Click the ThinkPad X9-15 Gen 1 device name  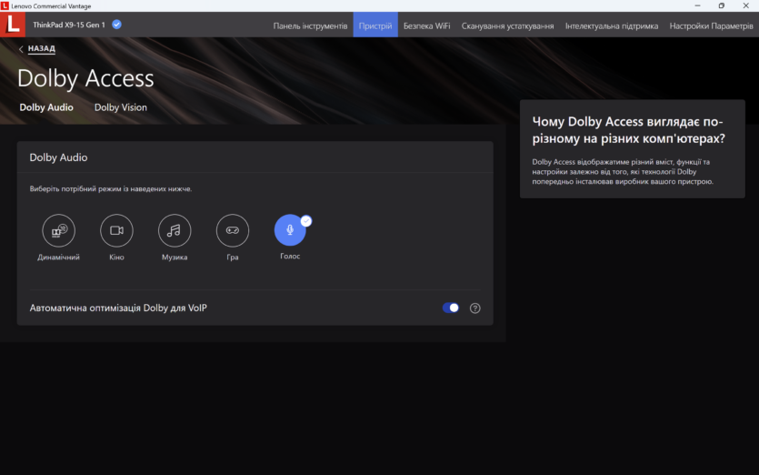click(69, 25)
